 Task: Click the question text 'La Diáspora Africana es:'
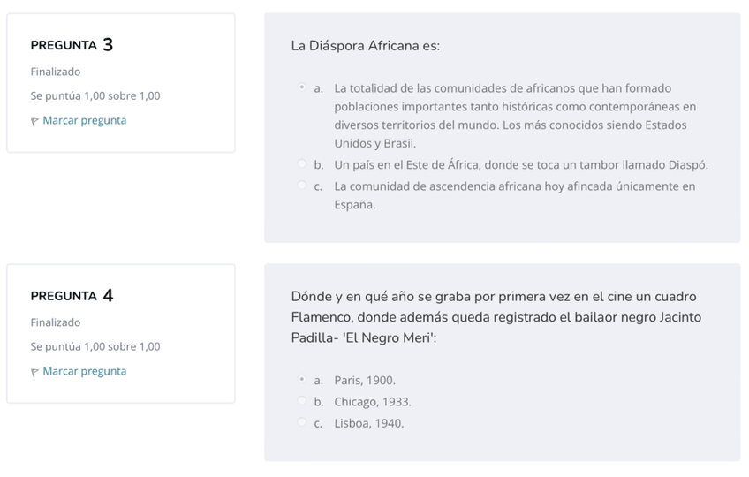[365, 46]
